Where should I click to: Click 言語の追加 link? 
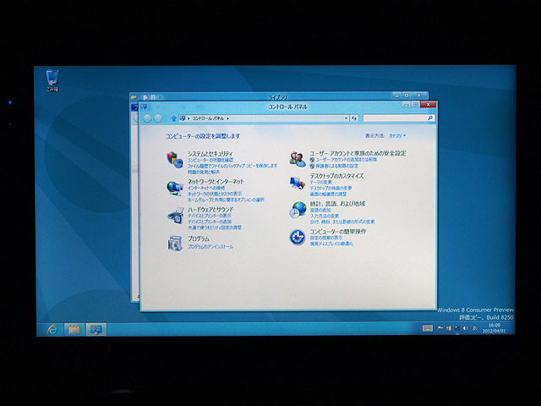point(320,210)
